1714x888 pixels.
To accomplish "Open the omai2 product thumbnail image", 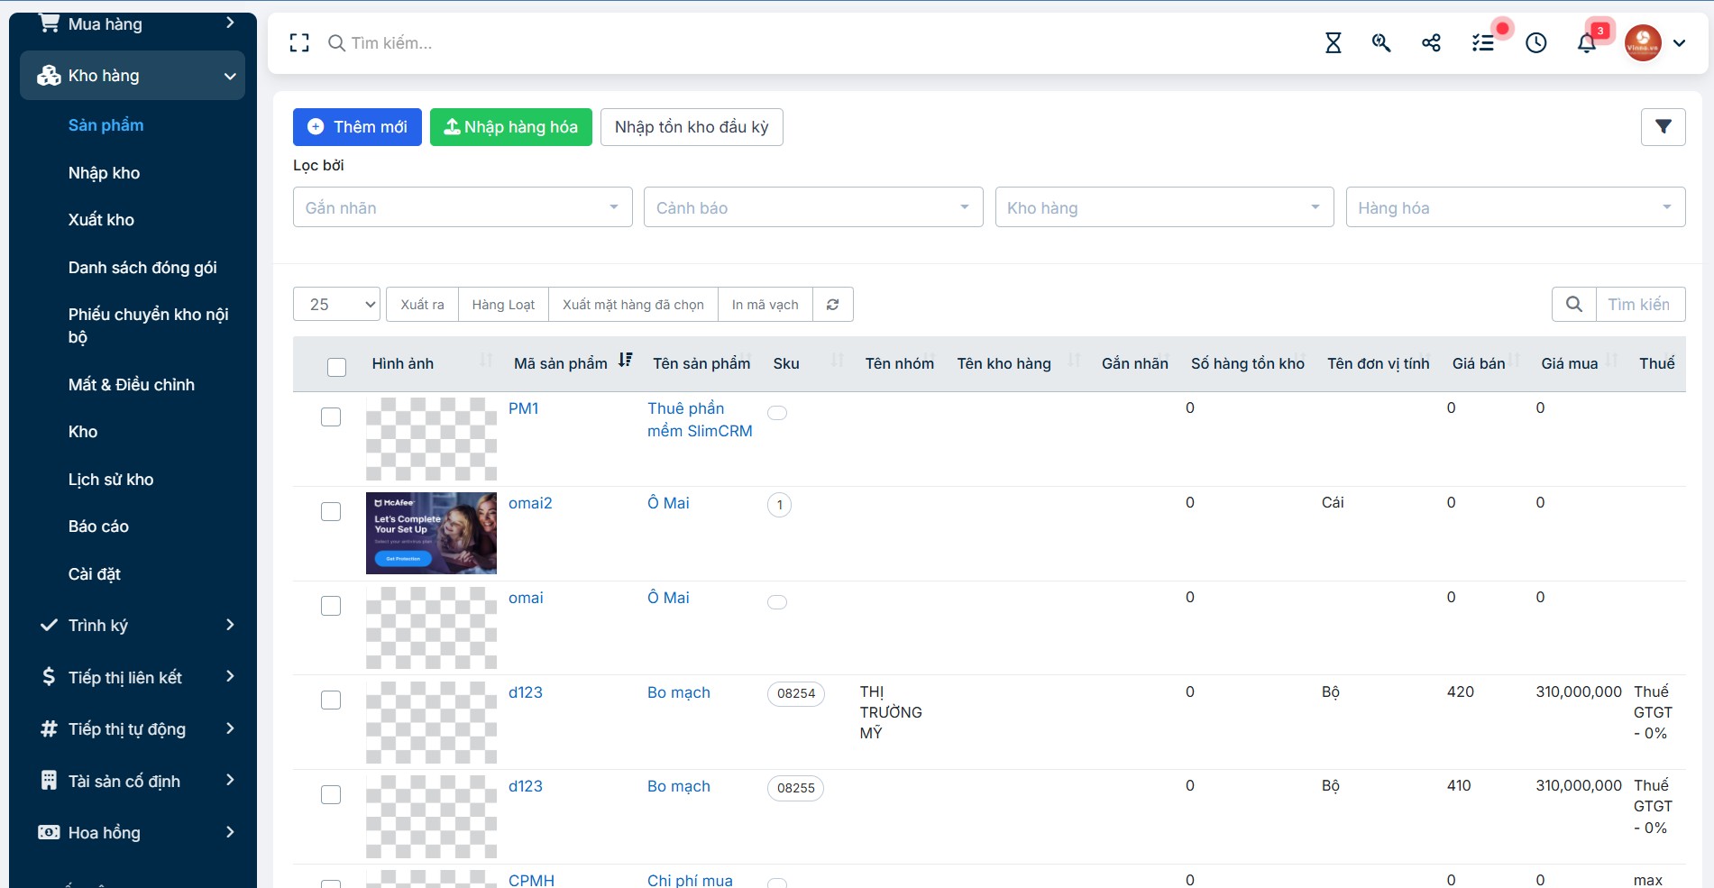I will click(x=431, y=533).
